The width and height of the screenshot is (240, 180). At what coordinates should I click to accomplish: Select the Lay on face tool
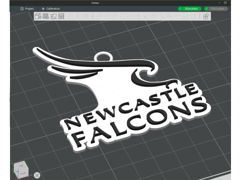[x=122, y=16]
